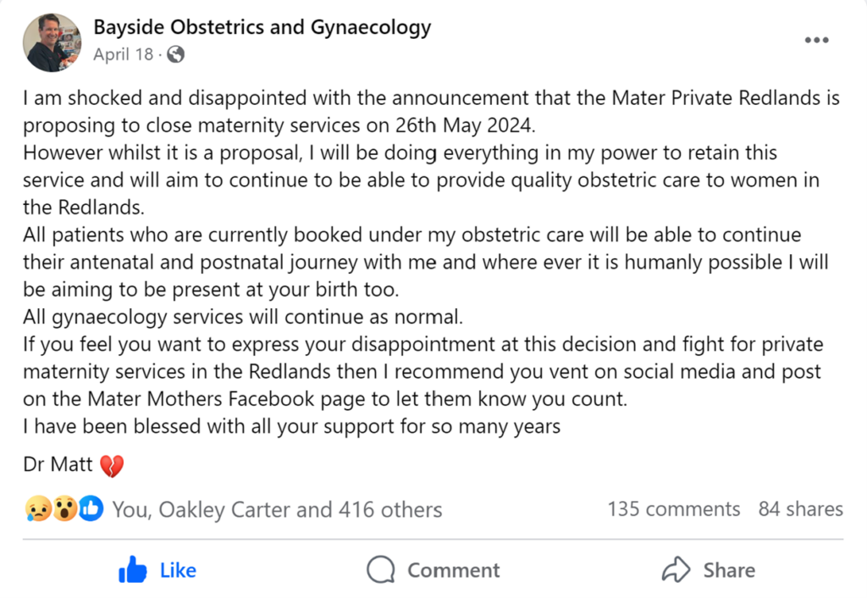
Task: Click the blue like reaction badge
Action: pyautogui.click(x=91, y=509)
